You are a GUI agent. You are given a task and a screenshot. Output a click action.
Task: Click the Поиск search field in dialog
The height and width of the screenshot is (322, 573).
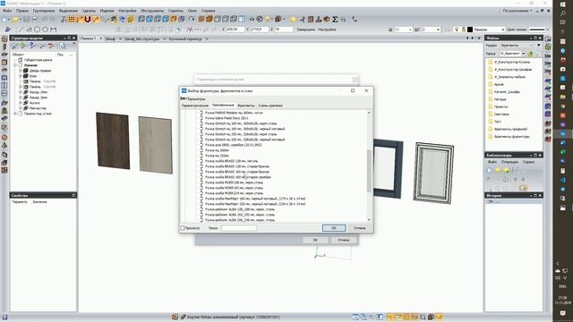click(x=239, y=228)
